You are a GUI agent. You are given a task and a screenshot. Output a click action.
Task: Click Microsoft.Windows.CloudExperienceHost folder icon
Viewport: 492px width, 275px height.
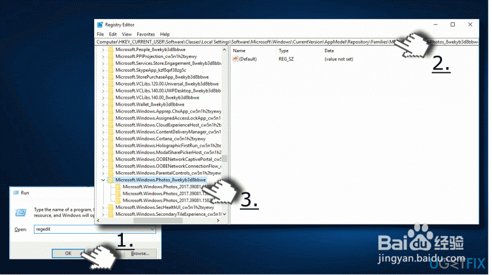click(110, 125)
